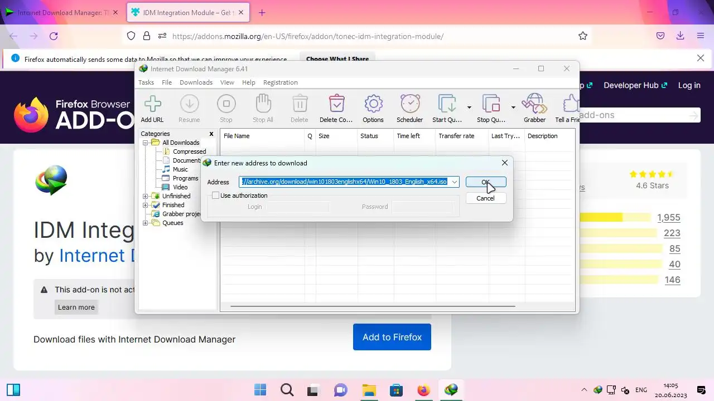The height and width of the screenshot is (401, 714).
Task: Reload the Firefox page
Action: click(x=54, y=36)
